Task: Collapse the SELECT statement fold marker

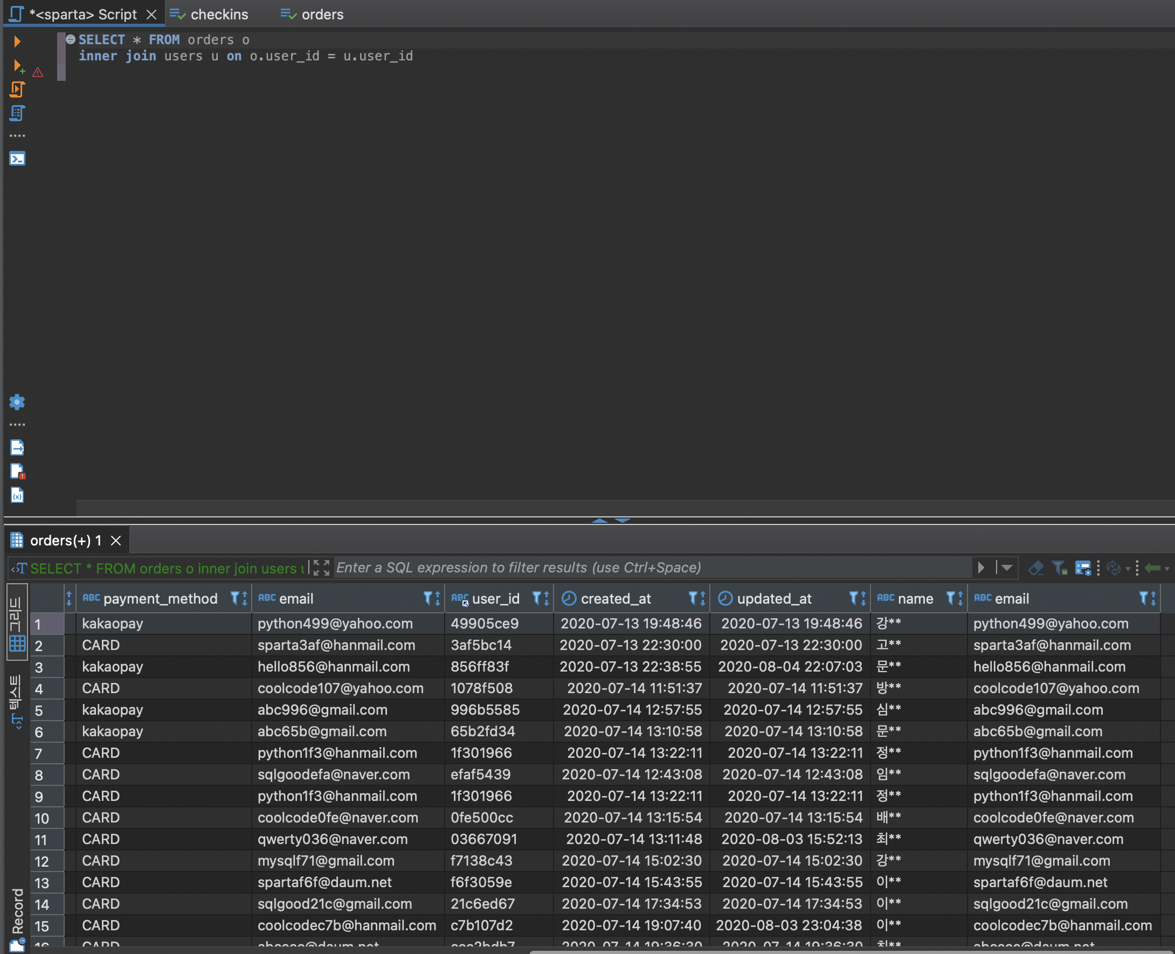Action: pyautogui.click(x=71, y=39)
